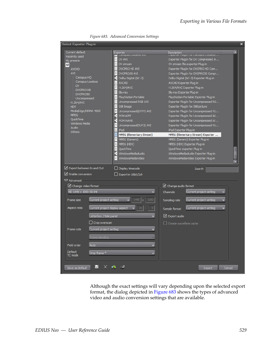Sort by Exporter column header
This screenshot has height=353, width=274.
(x=140, y=52)
